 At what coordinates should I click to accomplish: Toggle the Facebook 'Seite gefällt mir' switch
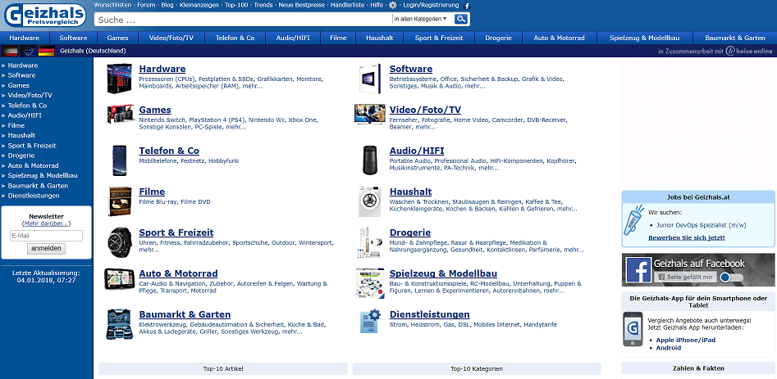pos(731,277)
